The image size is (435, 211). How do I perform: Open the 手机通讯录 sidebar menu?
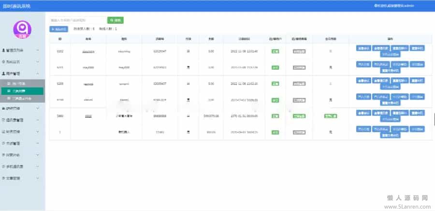coord(22,166)
